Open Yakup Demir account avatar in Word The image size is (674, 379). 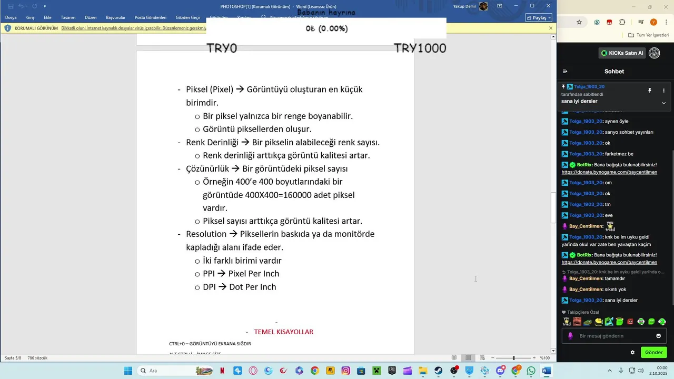483,6
